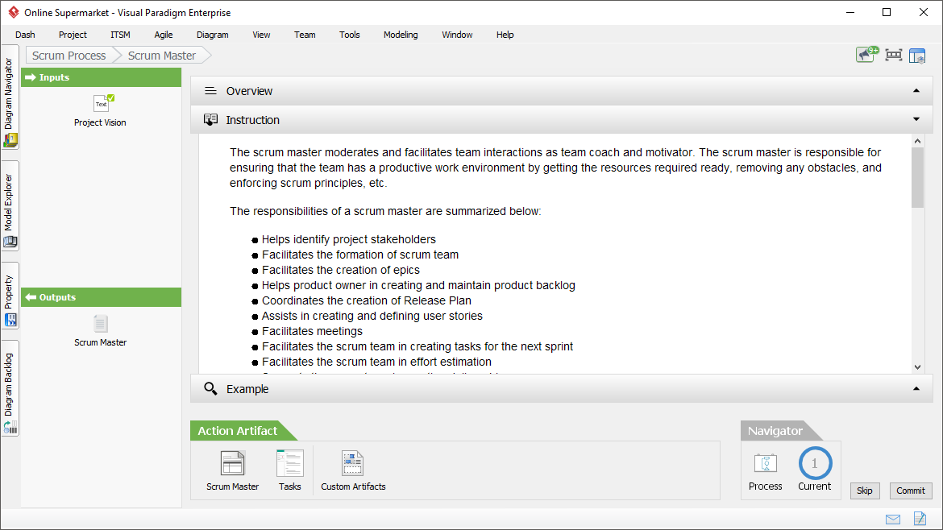The width and height of the screenshot is (943, 530).
Task: Click 'Helps identify project stakeholders' bullet
Action: click(349, 239)
